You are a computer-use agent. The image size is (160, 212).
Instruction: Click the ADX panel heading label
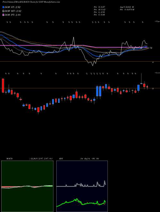point(61,159)
